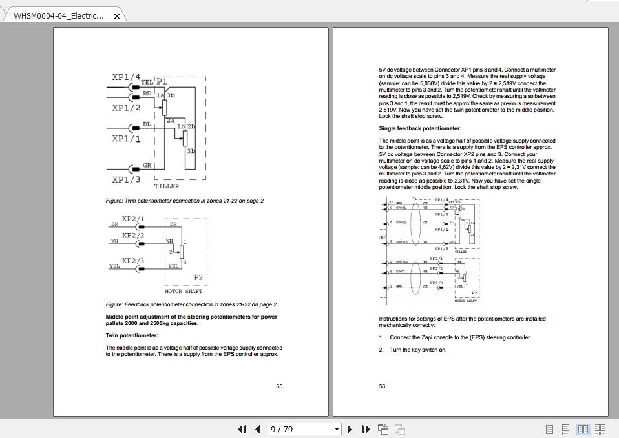Go to the first page of the document
This screenshot has height=438, width=619.
pos(242,428)
